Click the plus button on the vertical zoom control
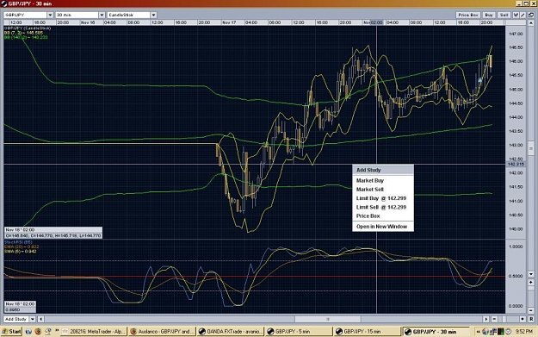The width and height of the screenshot is (538, 337). click(531, 283)
